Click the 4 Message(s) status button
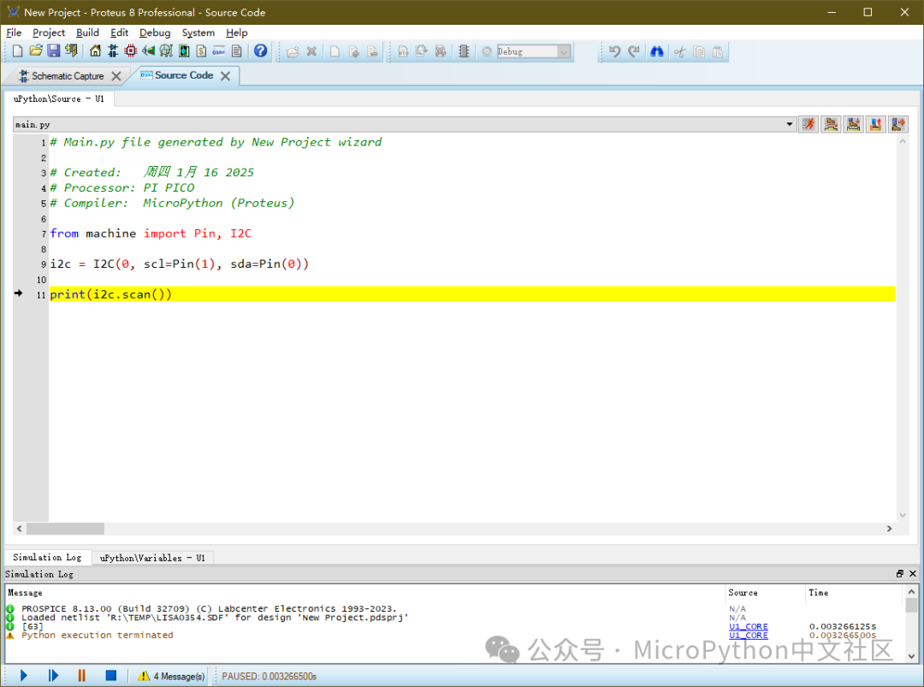 171,676
